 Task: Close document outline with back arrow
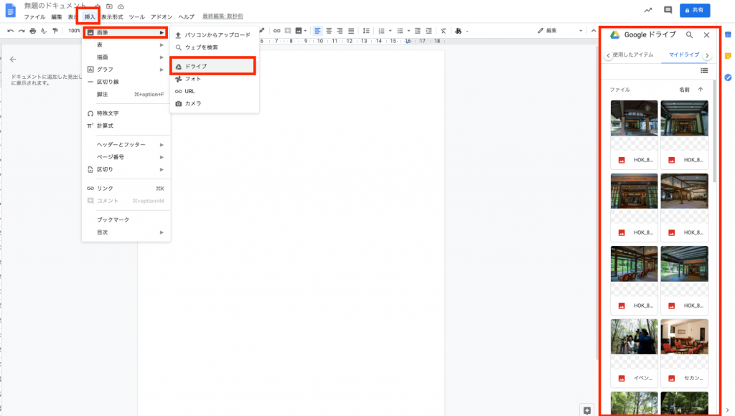(x=13, y=60)
